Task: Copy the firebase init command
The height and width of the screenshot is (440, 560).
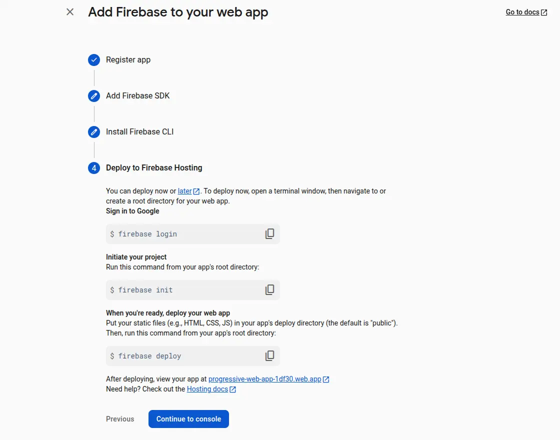Action: click(269, 290)
